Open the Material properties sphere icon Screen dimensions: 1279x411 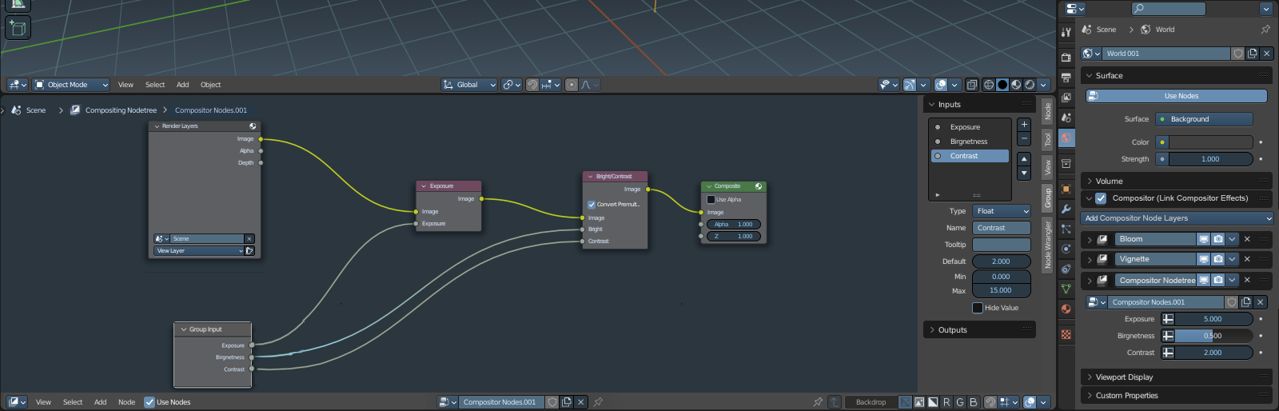pyautogui.click(x=1066, y=309)
